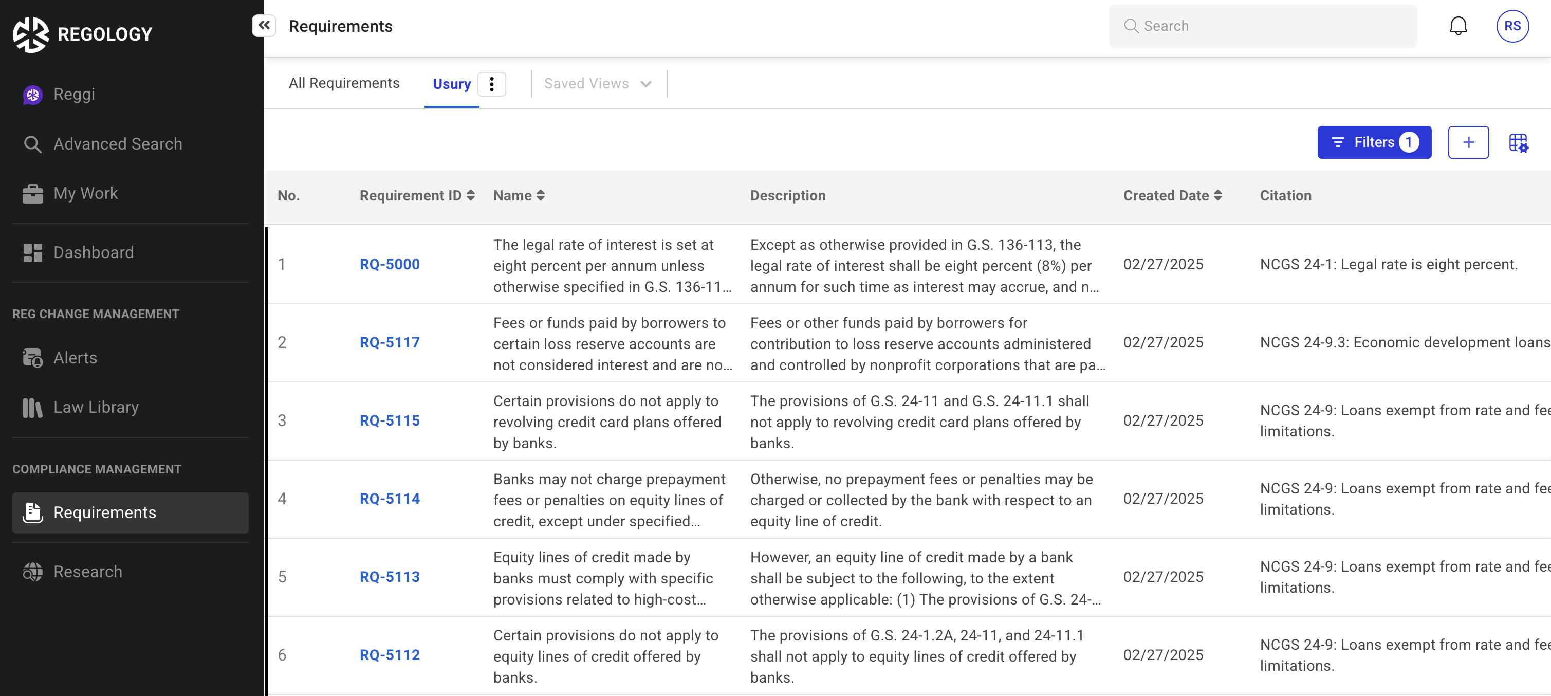Open Usury tab three-dot options menu
This screenshot has width=1551, height=696.
tap(491, 84)
